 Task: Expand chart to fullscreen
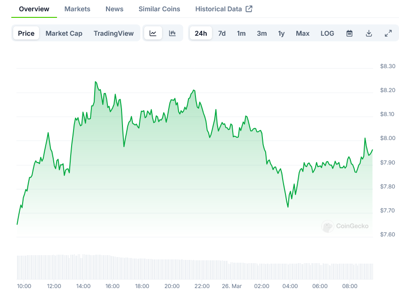click(x=388, y=33)
